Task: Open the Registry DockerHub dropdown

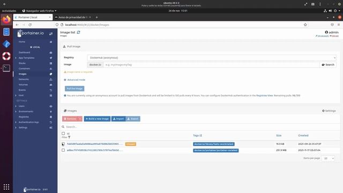Action: (212, 58)
